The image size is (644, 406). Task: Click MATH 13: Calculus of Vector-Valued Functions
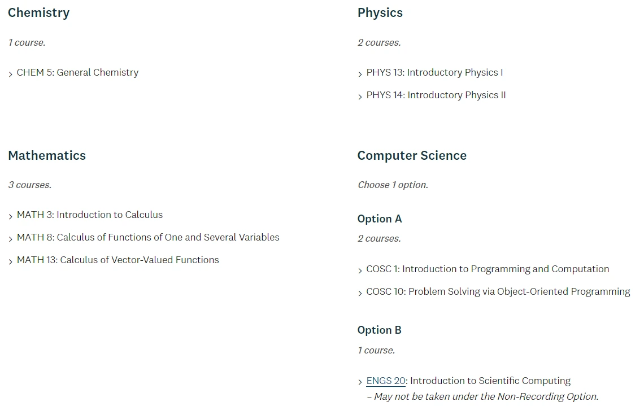point(118,260)
